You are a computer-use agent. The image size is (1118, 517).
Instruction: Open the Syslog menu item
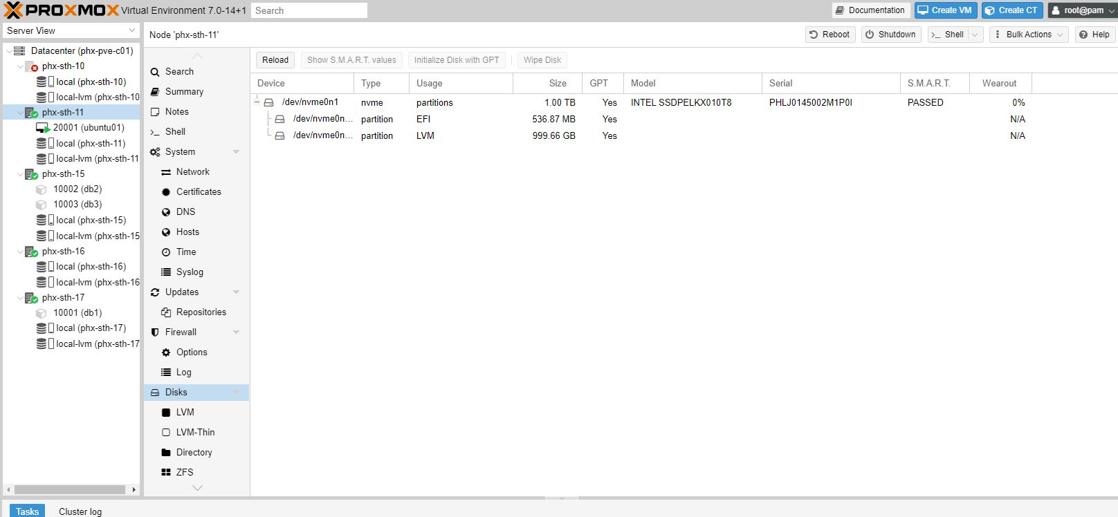click(196, 272)
